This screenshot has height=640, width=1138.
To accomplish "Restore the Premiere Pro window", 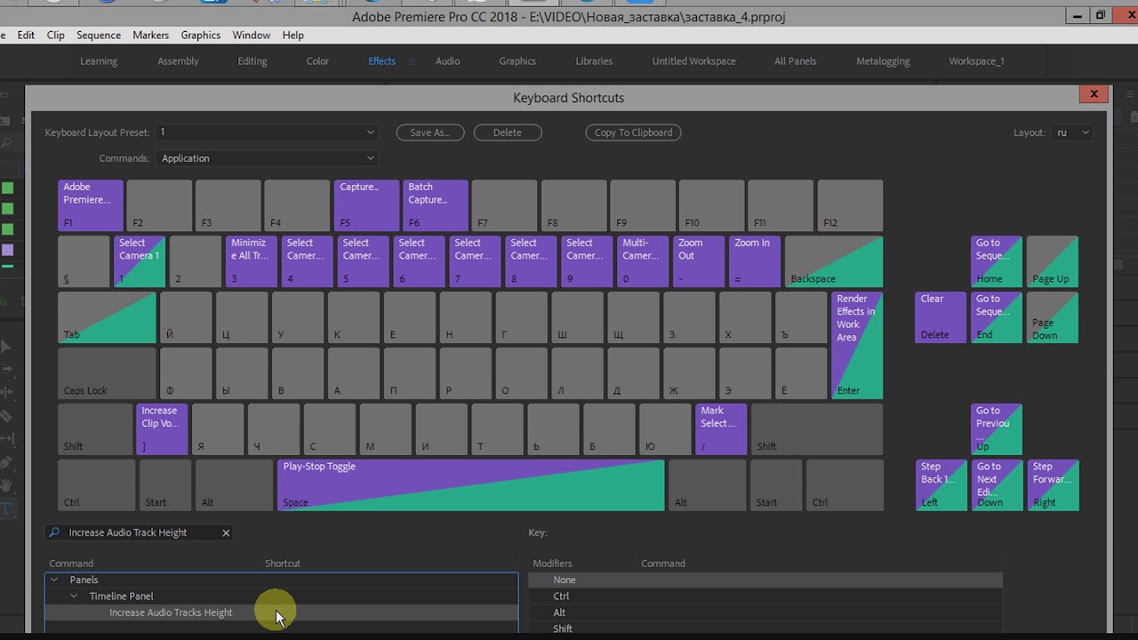I will (x=1100, y=15).
